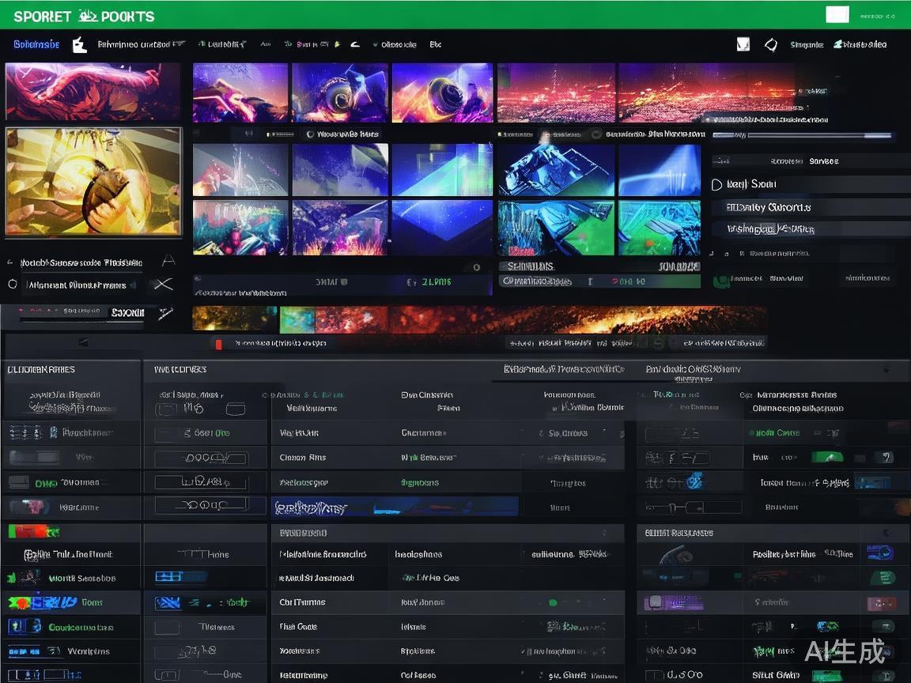Click the blue circular icon in right table

[694, 481]
